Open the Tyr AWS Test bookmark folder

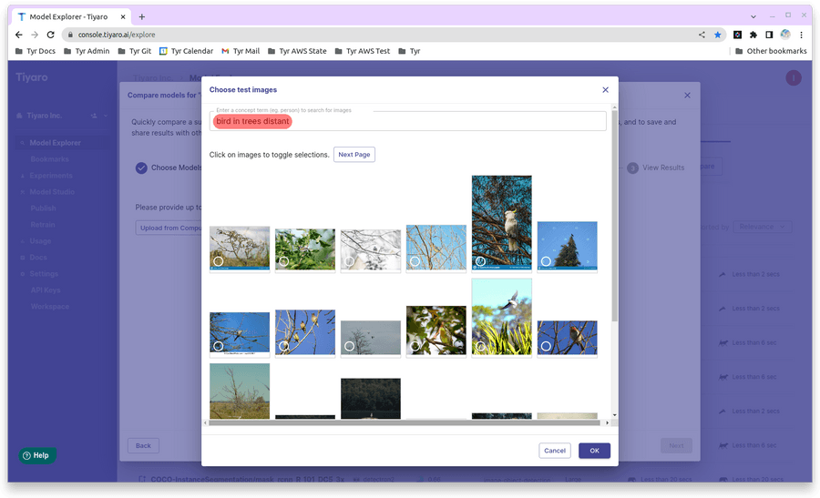363,51
